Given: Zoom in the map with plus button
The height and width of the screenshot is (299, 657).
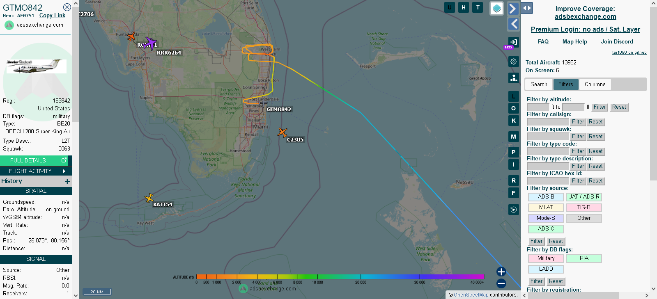Looking at the screenshot, I should (501, 272).
